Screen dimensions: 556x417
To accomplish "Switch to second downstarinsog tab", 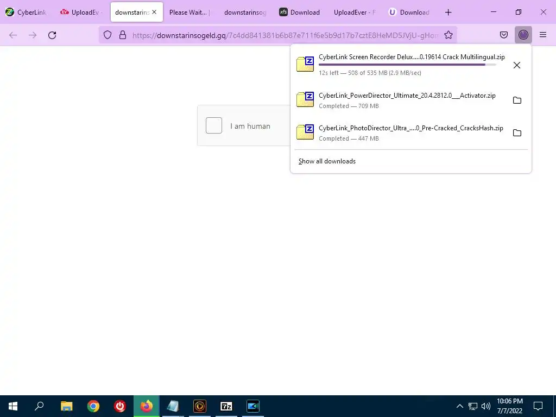I will [245, 12].
